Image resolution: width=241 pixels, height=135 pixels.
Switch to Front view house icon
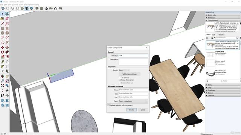pos(46,9)
